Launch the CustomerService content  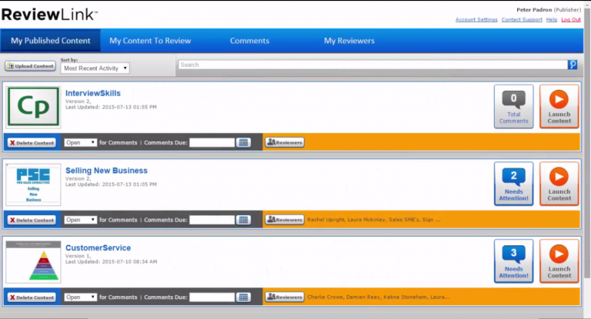(559, 261)
